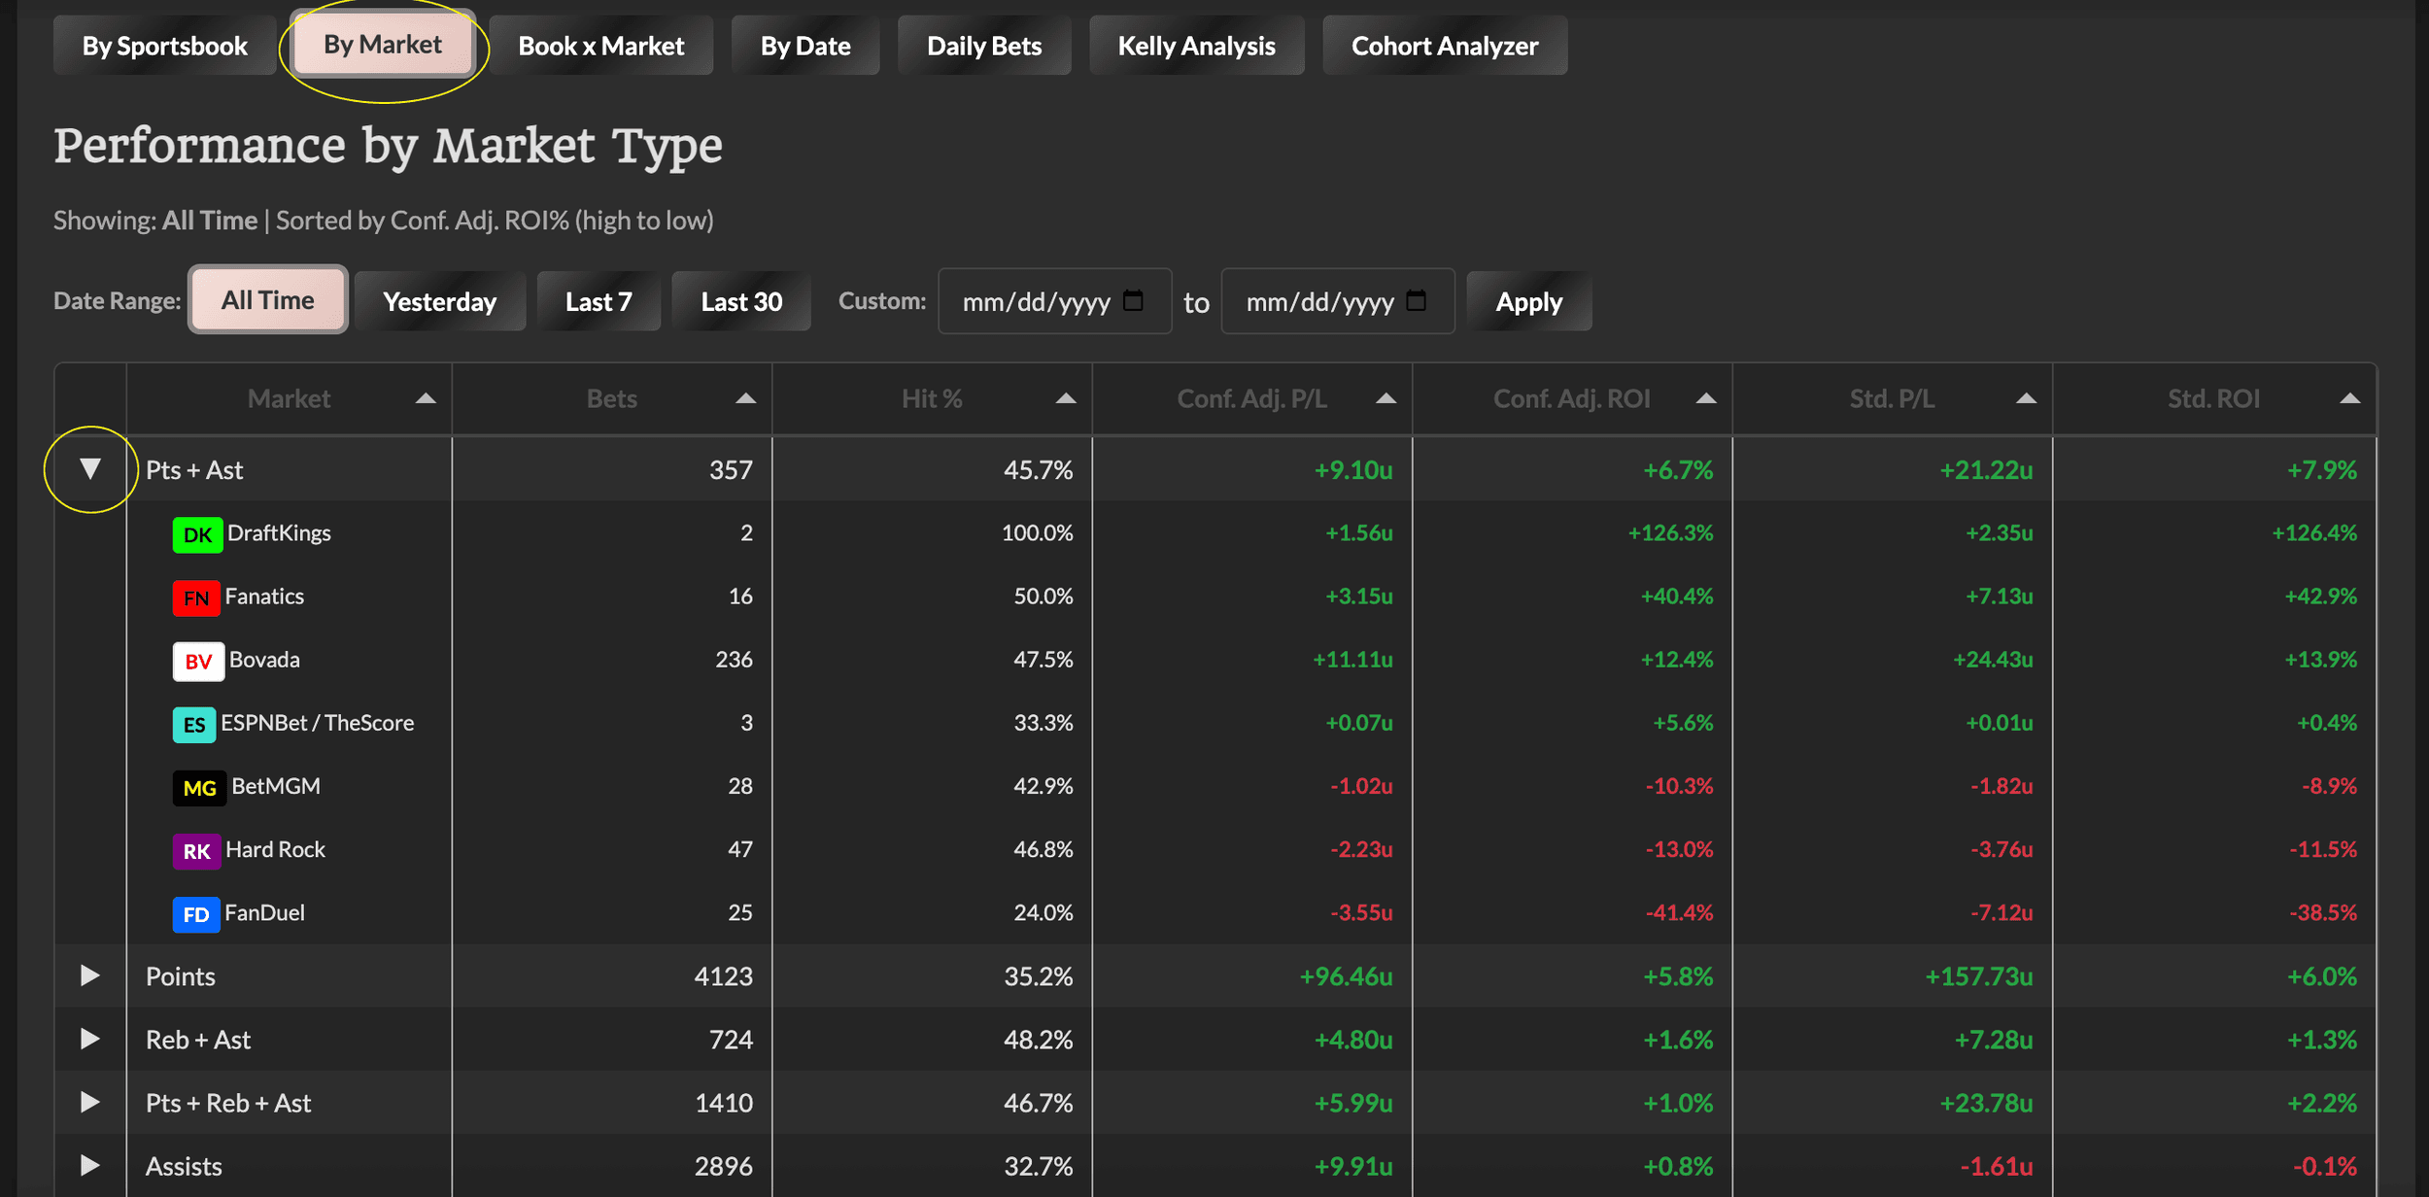Screen dimensions: 2429x1197
Task: Open the Kelly Analysis tab
Action: [1196, 46]
